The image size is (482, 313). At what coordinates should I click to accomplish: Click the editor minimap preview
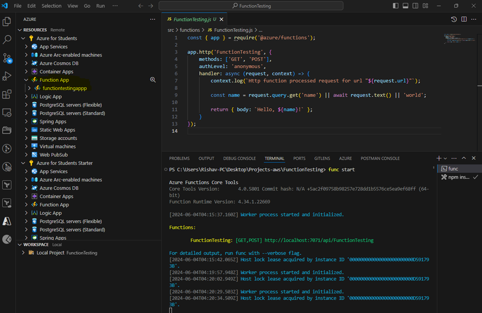click(460, 39)
